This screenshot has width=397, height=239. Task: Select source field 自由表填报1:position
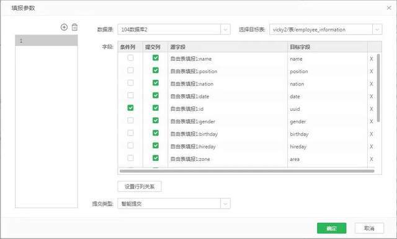pos(194,71)
